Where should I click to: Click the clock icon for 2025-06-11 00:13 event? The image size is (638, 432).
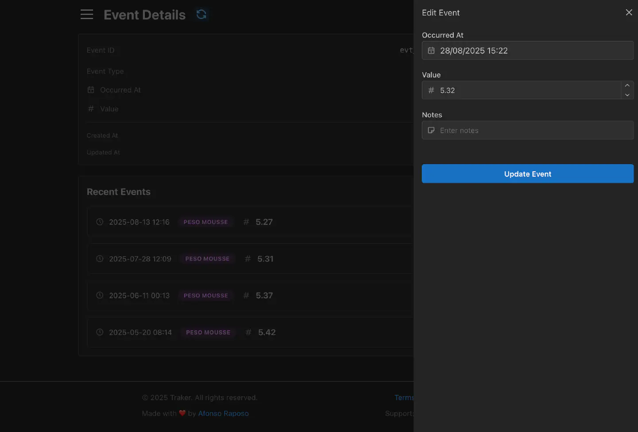tap(100, 295)
